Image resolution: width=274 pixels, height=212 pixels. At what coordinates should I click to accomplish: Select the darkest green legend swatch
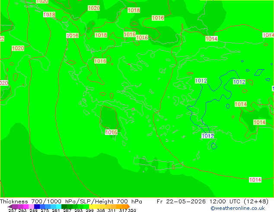[64, 206]
